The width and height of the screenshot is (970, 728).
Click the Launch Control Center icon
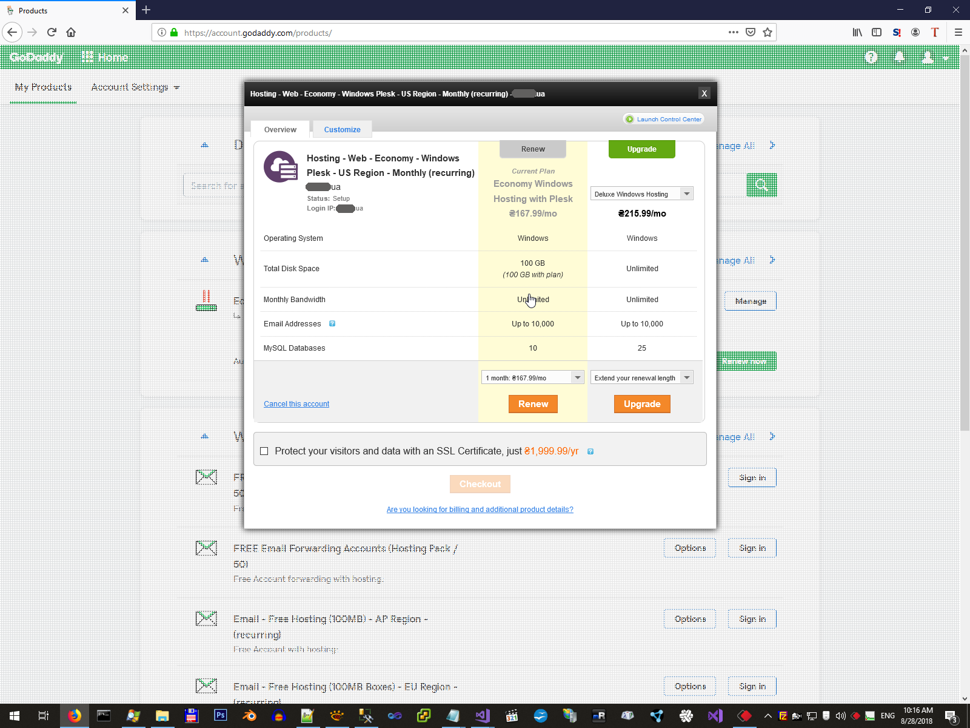pos(630,120)
